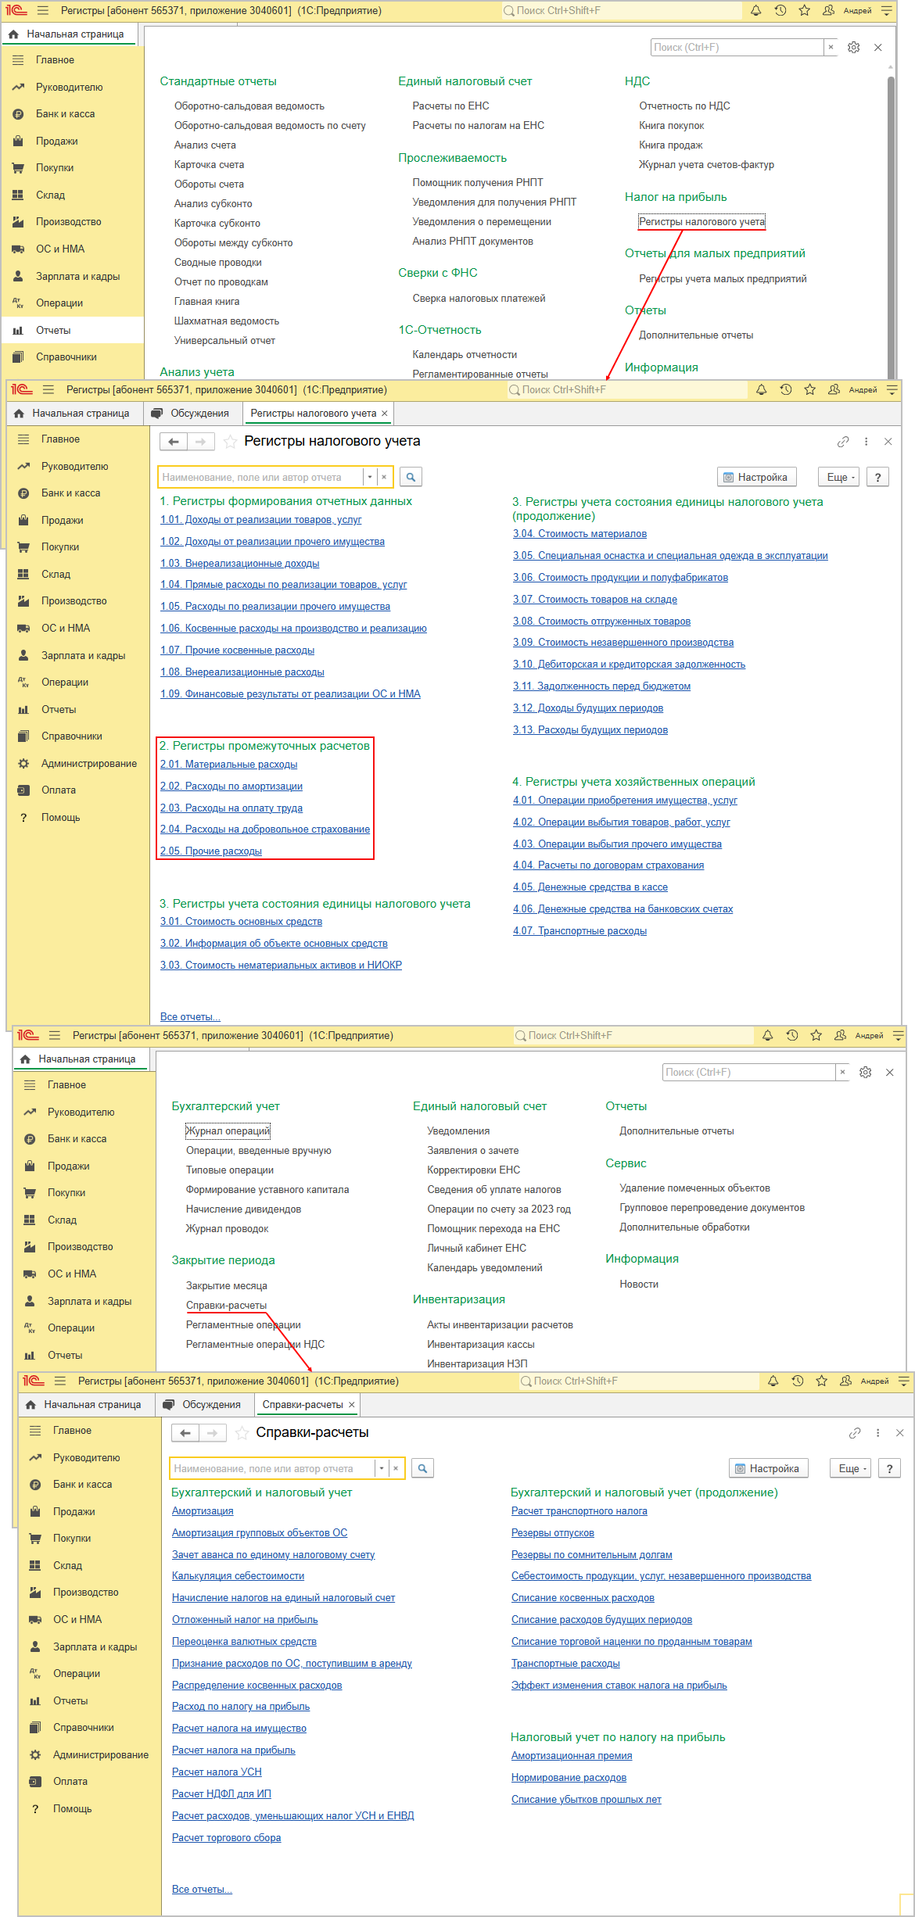This screenshot has height=1917, width=915.
Task: Switch to Обсуждения tab in Регистры window
Action: click(x=191, y=414)
